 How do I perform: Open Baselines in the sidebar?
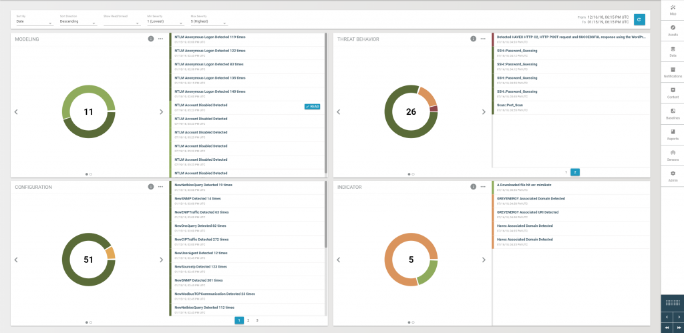pos(672,114)
